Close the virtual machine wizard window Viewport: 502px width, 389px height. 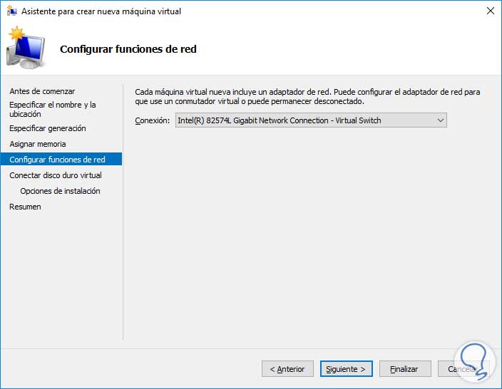[490, 11]
